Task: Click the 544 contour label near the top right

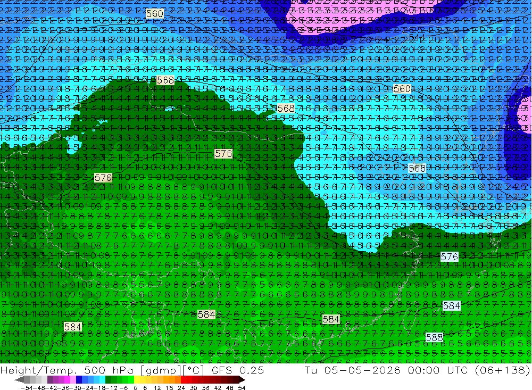Action: click(x=417, y=37)
